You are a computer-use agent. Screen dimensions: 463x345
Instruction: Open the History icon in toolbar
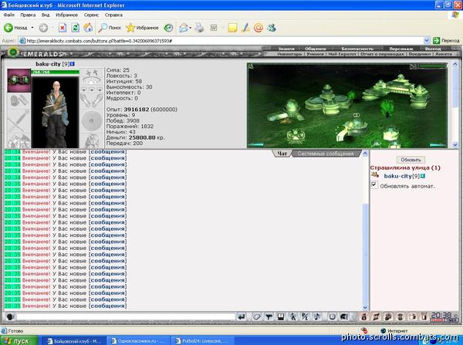[168, 28]
